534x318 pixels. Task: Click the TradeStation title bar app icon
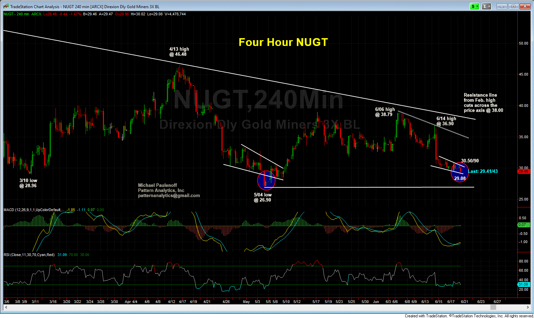pyautogui.click(x=6, y=6)
